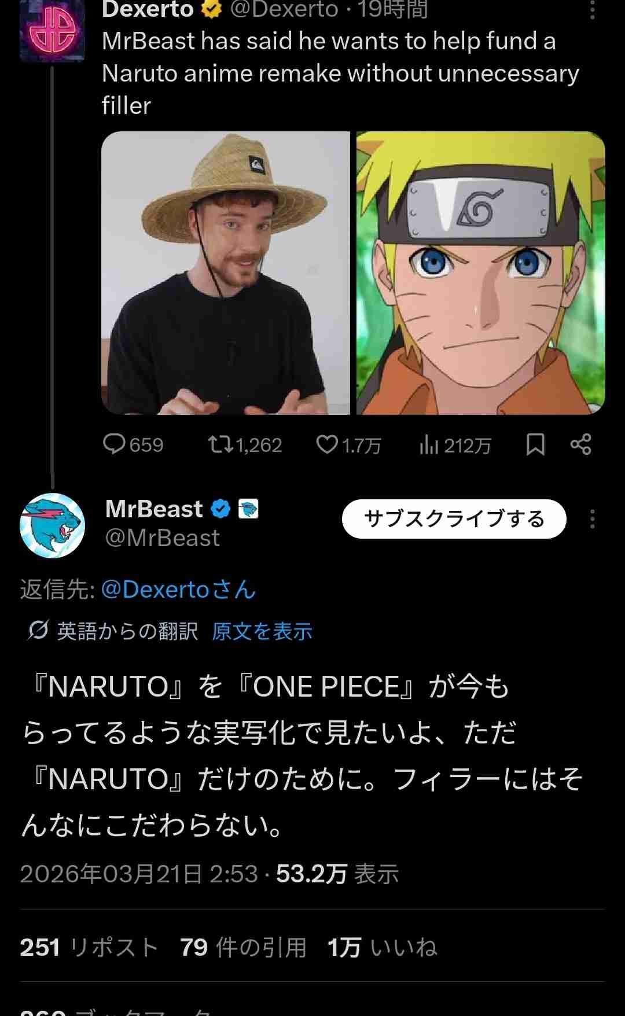625x1016 pixels.
Task: Open more options beside the subscribe button
Action: click(x=592, y=519)
